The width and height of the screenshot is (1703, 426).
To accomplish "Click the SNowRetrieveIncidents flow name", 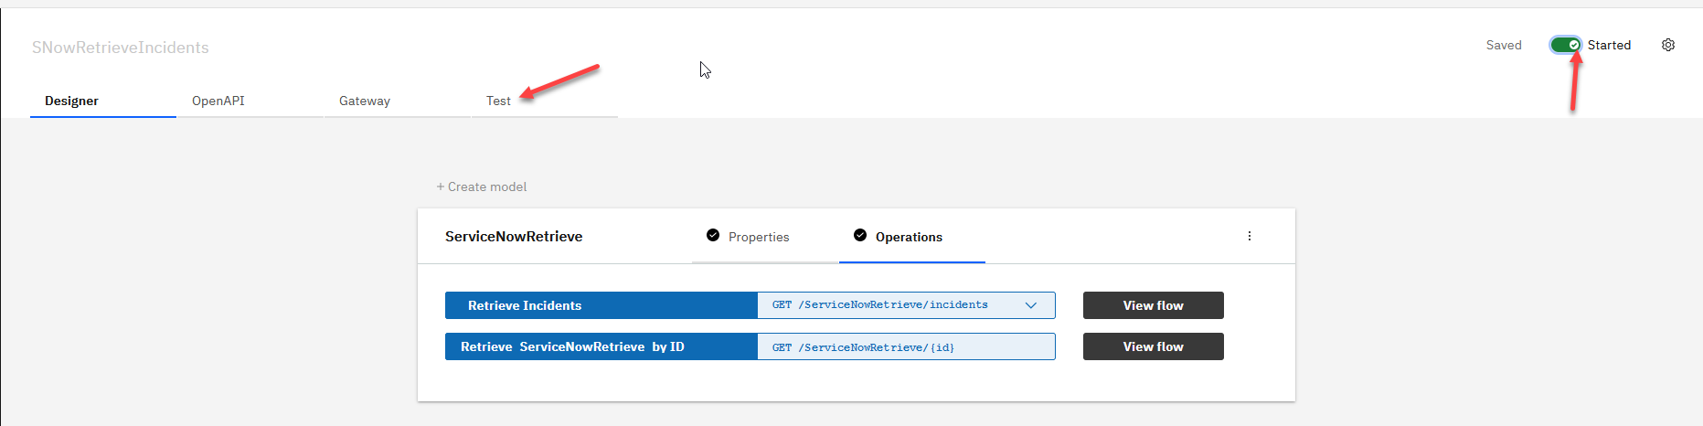I will [x=121, y=48].
